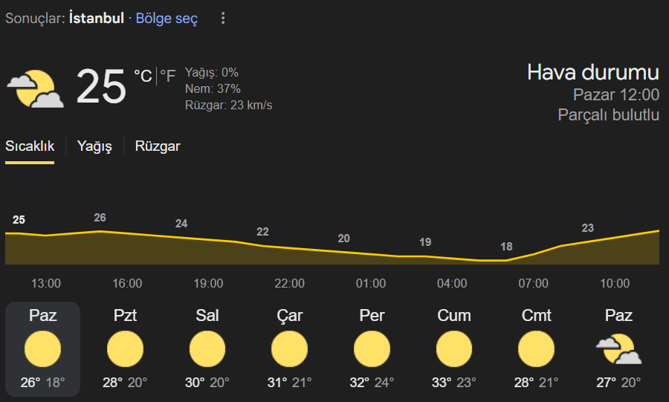Select the sunny icon for Çar
Viewport: 669px width, 402px height.
point(290,349)
